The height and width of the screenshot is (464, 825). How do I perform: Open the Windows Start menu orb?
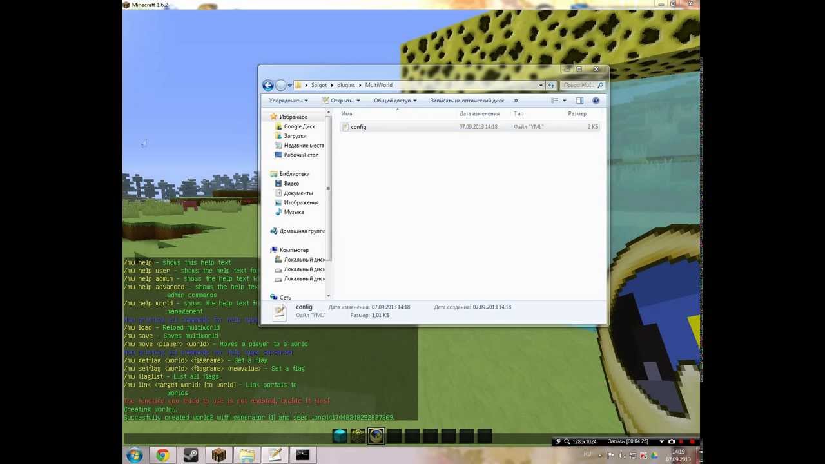[x=135, y=455]
